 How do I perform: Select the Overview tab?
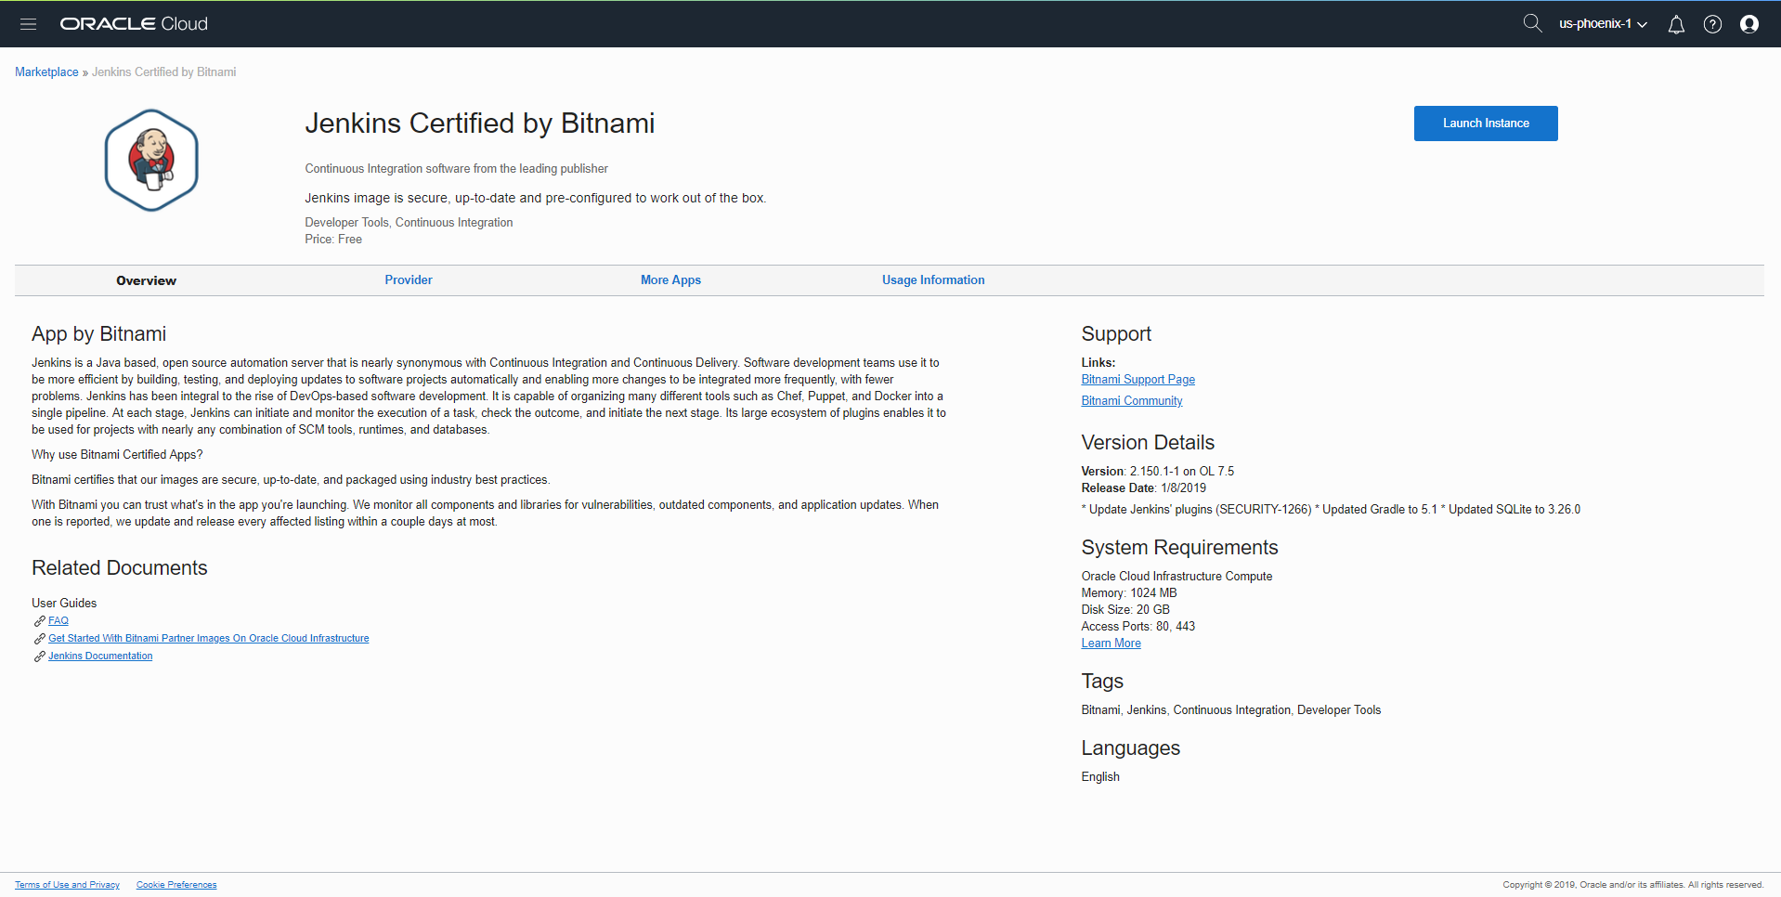146,280
